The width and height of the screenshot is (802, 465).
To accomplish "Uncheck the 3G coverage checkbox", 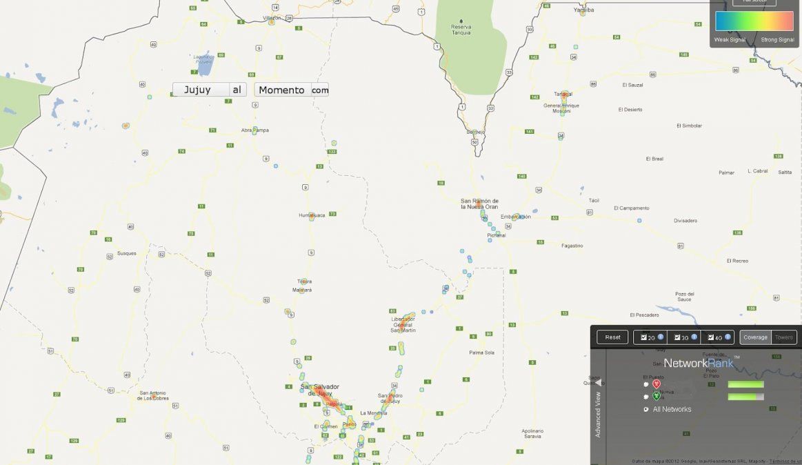I will tap(678, 337).
